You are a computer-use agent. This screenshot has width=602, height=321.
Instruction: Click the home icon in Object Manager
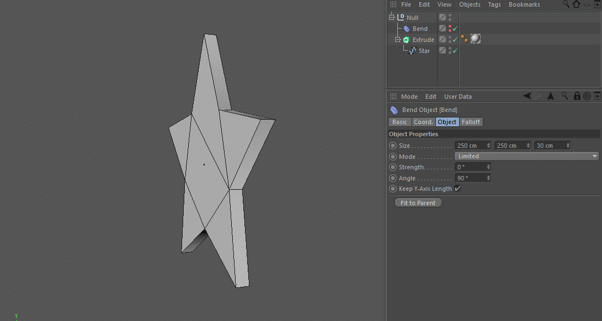coord(577,4)
